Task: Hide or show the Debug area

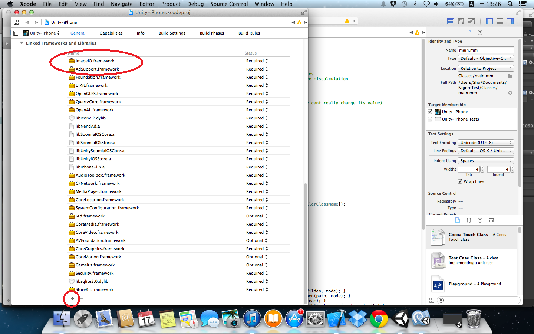Action: (500, 21)
